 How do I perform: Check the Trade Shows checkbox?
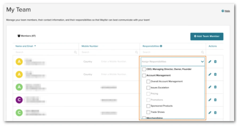[x=148, y=112]
